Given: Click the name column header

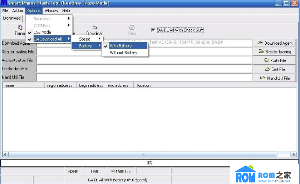Looking at the screenshot, I should coord(23,85).
